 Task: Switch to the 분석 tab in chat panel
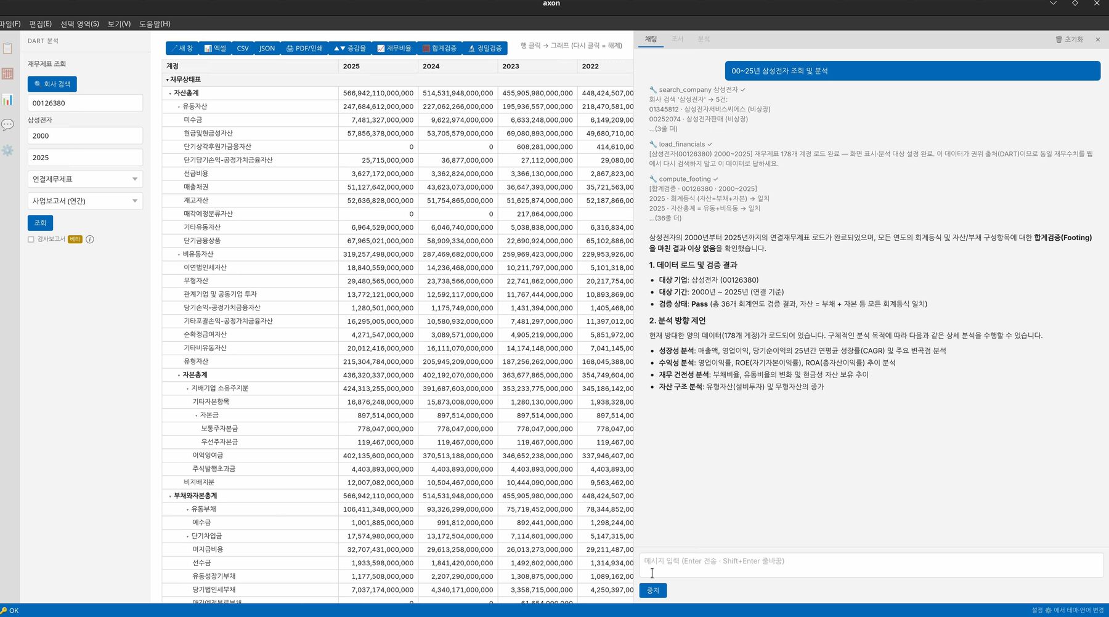[704, 39]
